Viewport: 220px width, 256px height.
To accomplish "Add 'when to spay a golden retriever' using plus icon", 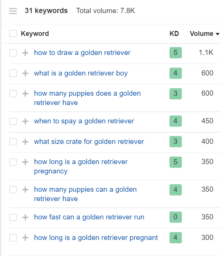I will point(25,121).
